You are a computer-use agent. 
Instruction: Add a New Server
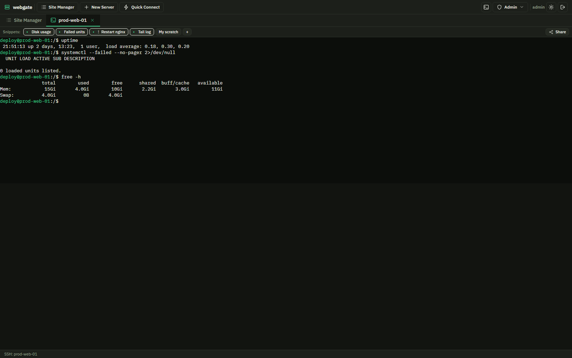pyautogui.click(x=99, y=7)
